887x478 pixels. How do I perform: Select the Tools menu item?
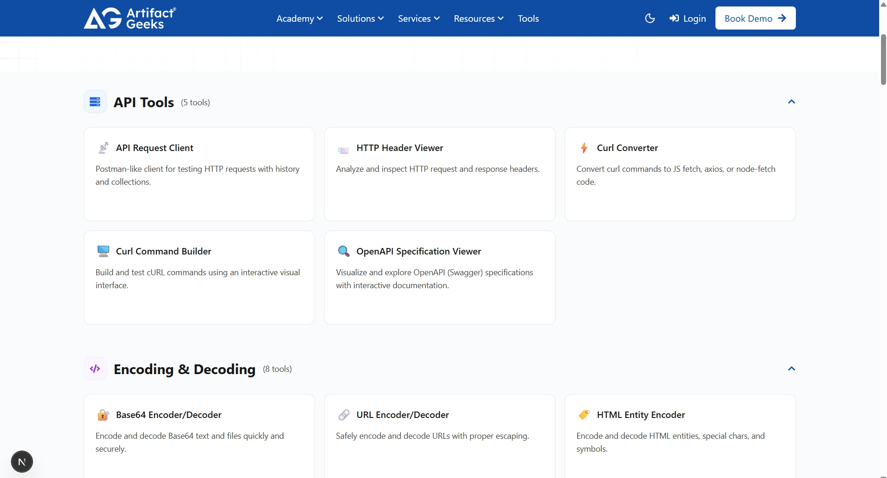click(x=528, y=18)
